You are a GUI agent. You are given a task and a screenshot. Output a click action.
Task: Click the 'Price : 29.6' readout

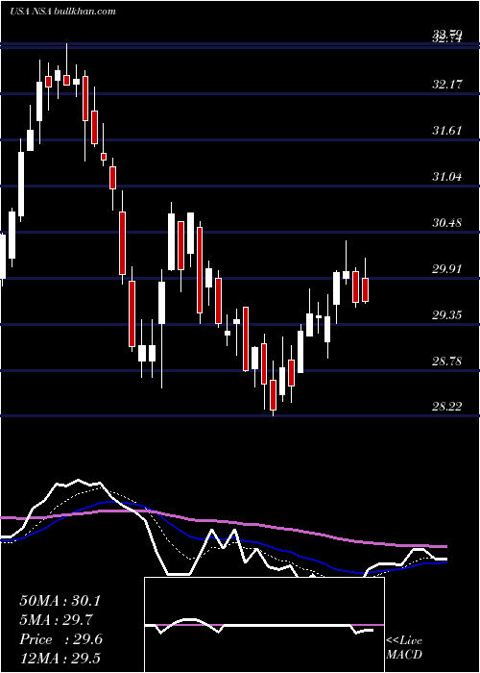pos(60,639)
